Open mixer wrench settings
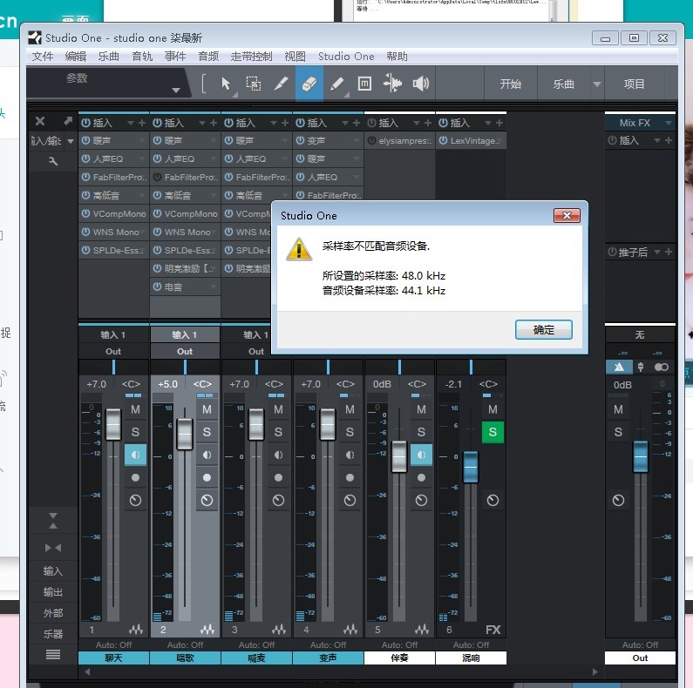The height and width of the screenshot is (688, 693). click(x=53, y=161)
